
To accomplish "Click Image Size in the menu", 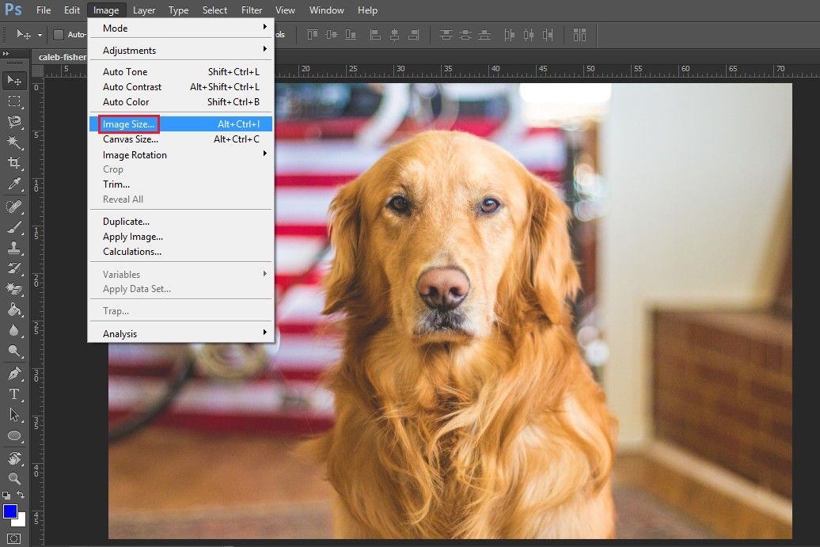I will [129, 124].
